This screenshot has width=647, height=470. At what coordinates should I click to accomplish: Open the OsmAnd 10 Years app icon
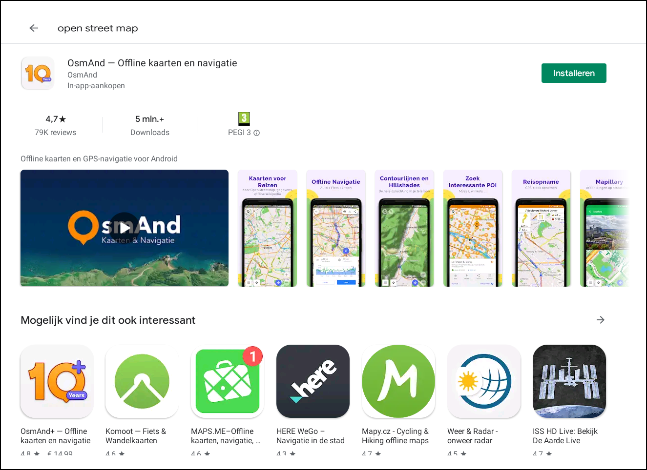38,73
